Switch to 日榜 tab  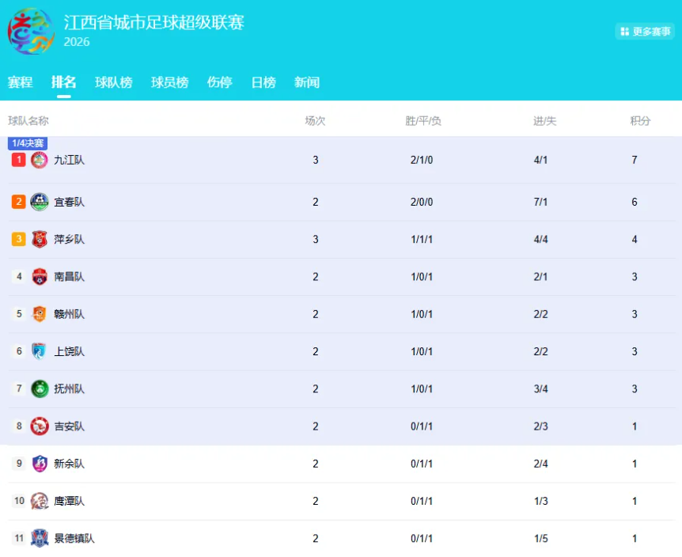pyautogui.click(x=263, y=82)
